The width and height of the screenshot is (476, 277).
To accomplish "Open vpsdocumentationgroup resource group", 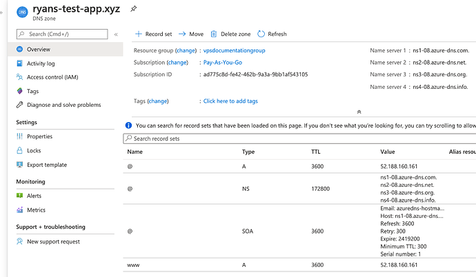I will click(234, 50).
